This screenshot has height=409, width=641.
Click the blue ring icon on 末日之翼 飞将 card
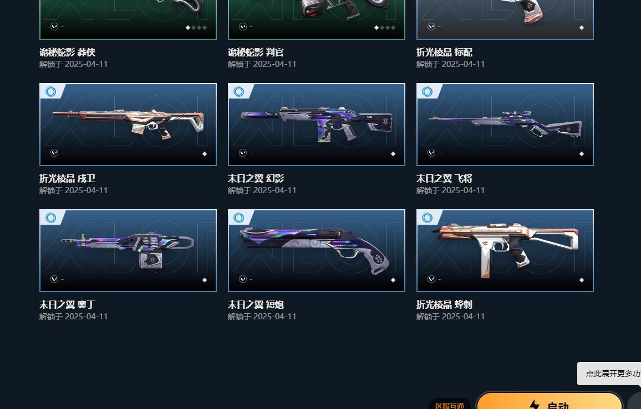pos(428,91)
